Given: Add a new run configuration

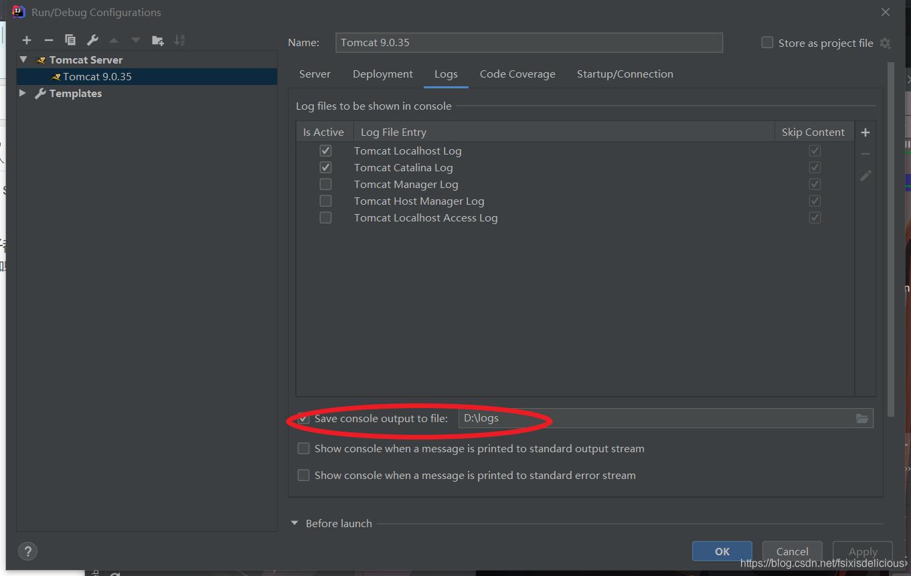Looking at the screenshot, I should pos(27,40).
